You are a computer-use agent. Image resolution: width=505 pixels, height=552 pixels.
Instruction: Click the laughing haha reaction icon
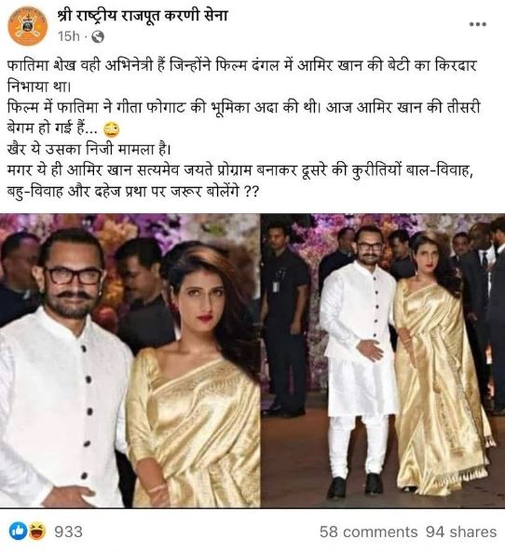37,532
